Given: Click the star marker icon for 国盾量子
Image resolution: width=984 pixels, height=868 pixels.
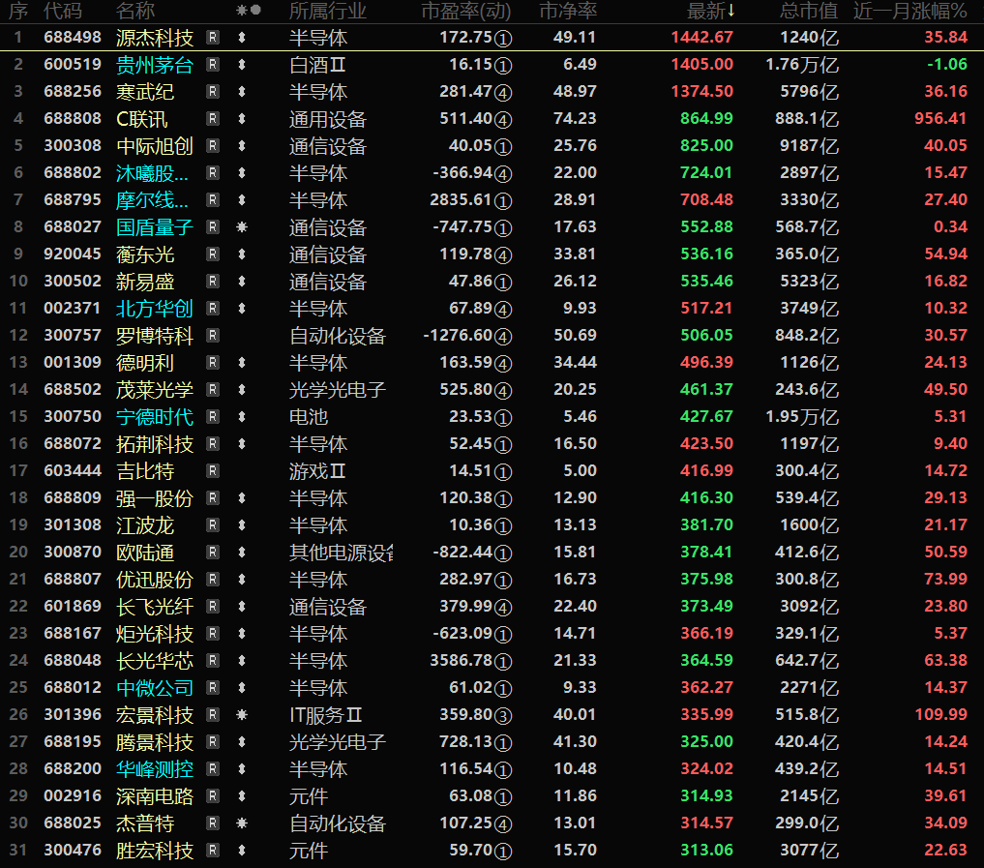Looking at the screenshot, I should pos(242,227).
